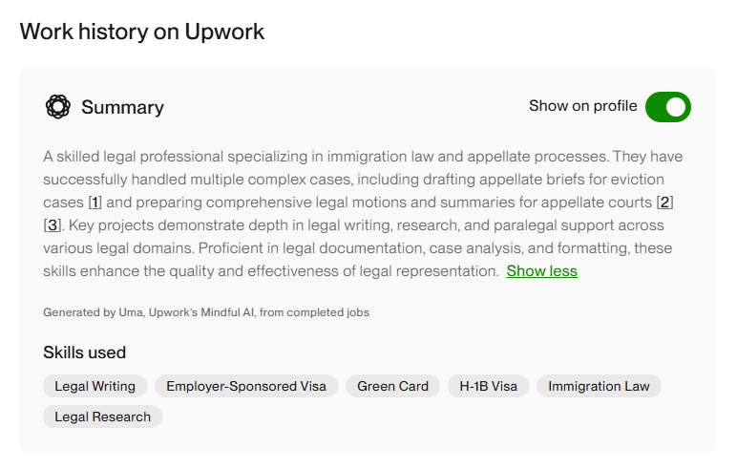Screen dimensions: 737x470
Task: Select the Employer-Sponsored Visa skill tag
Action: pyautogui.click(x=246, y=386)
